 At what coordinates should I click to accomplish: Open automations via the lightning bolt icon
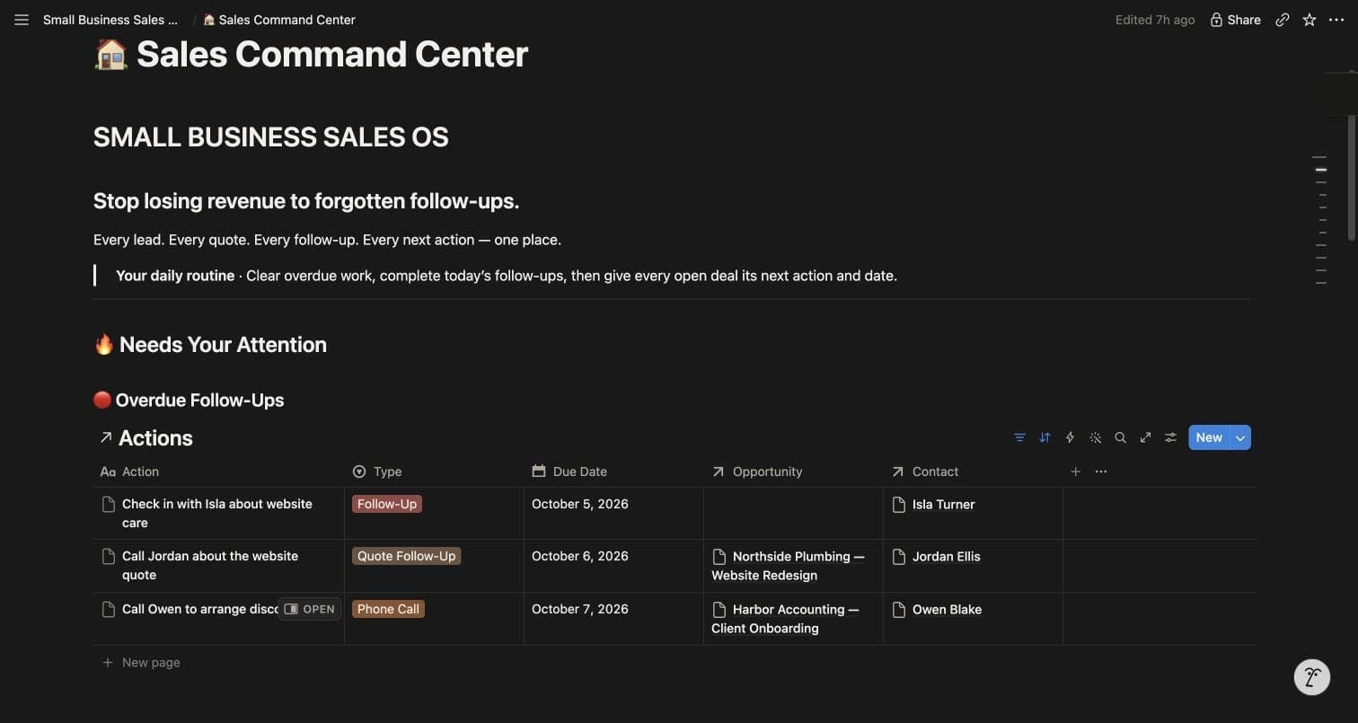[x=1070, y=437]
